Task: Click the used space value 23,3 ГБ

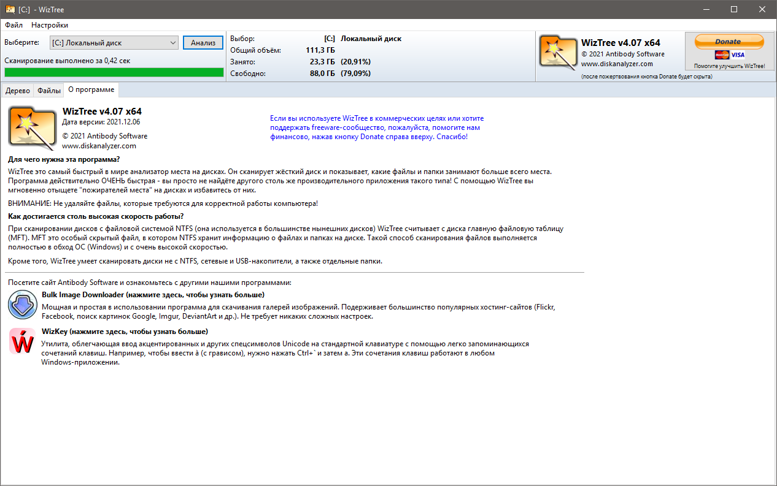Action: point(322,62)
